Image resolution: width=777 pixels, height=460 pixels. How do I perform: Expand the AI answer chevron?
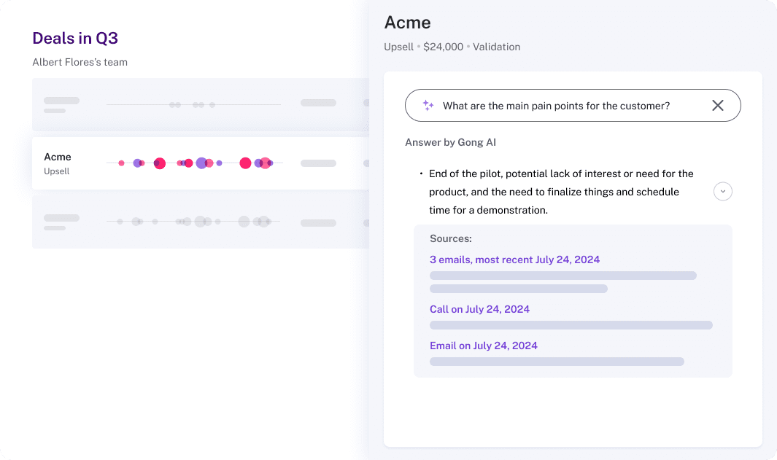click(x=722, y=192)
